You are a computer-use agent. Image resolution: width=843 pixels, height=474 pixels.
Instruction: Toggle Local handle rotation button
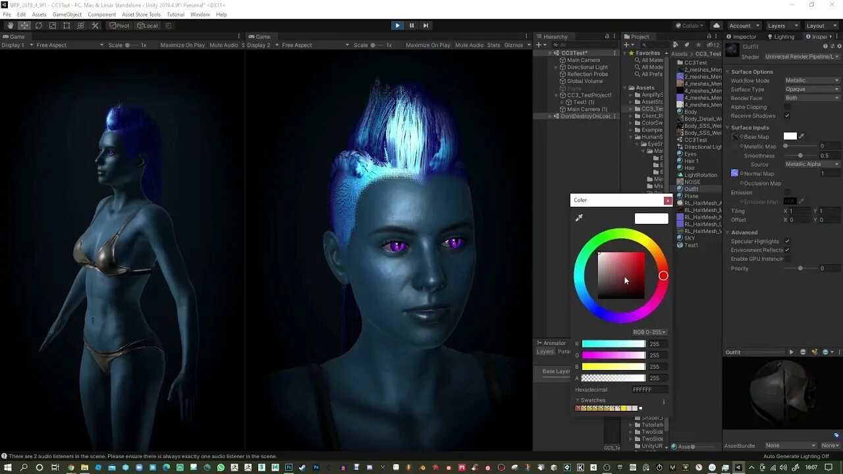[148, 26]
